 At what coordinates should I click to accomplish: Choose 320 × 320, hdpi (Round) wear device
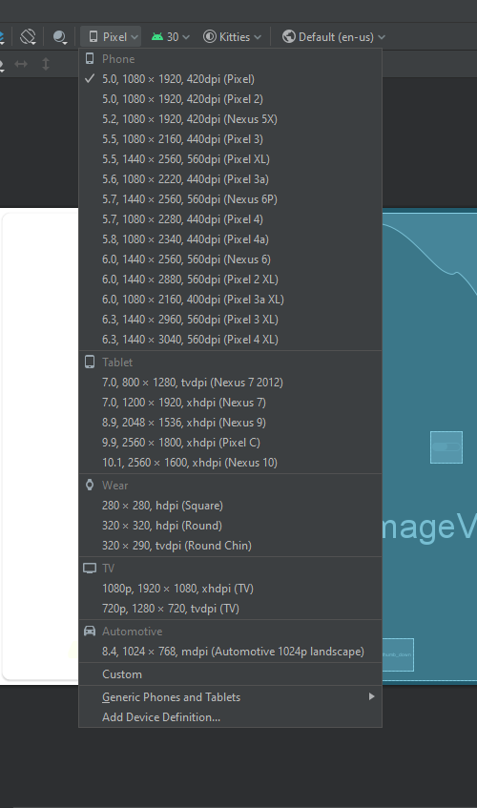[230, 527]
